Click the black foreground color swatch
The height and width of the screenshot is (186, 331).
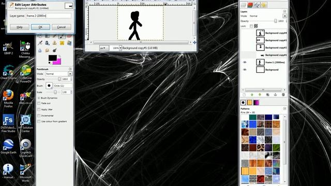point(53,58)
